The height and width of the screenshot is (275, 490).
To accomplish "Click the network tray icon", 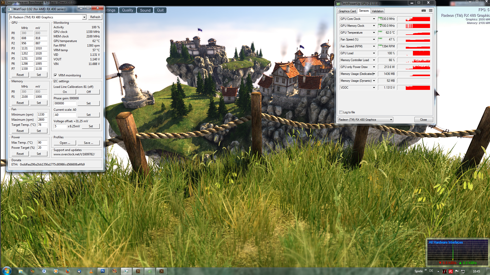I will tap(463, 271).
